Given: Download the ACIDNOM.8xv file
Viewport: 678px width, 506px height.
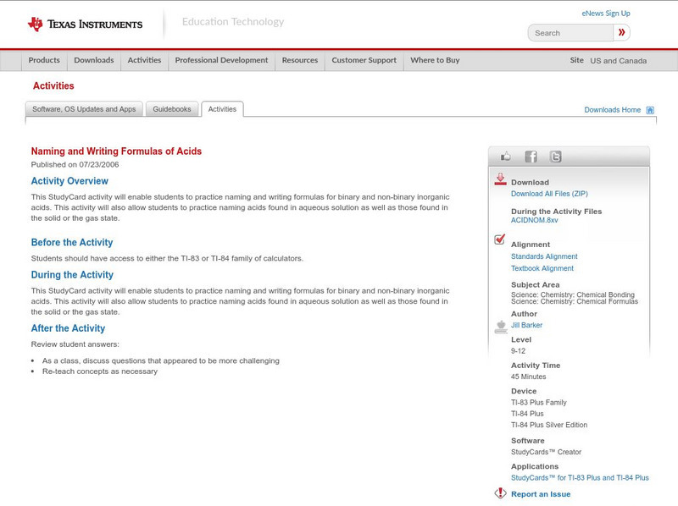Looking at the screenshot, I should (535, 220).
